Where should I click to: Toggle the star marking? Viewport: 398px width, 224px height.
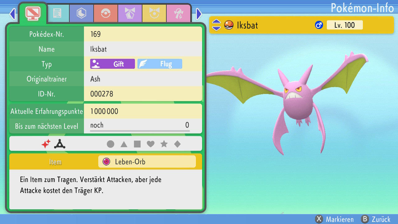coord(164,144)
